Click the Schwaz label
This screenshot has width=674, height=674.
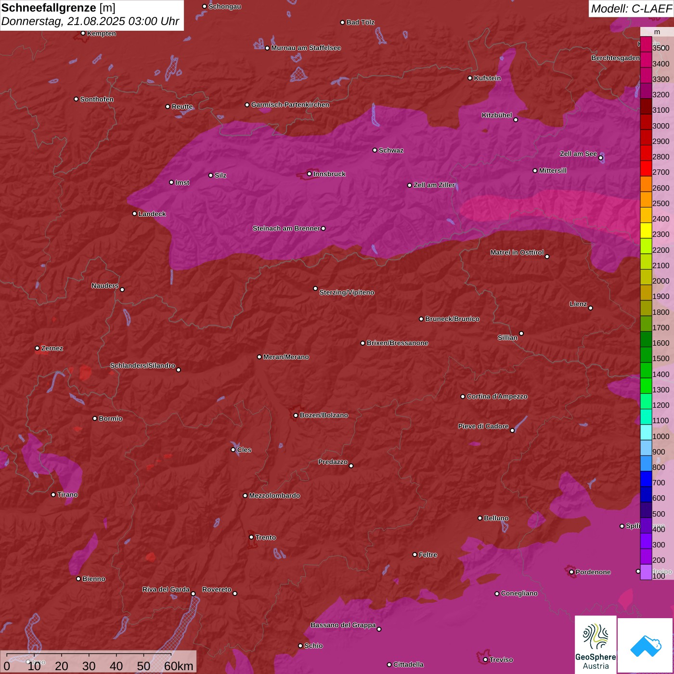[391, 150]
